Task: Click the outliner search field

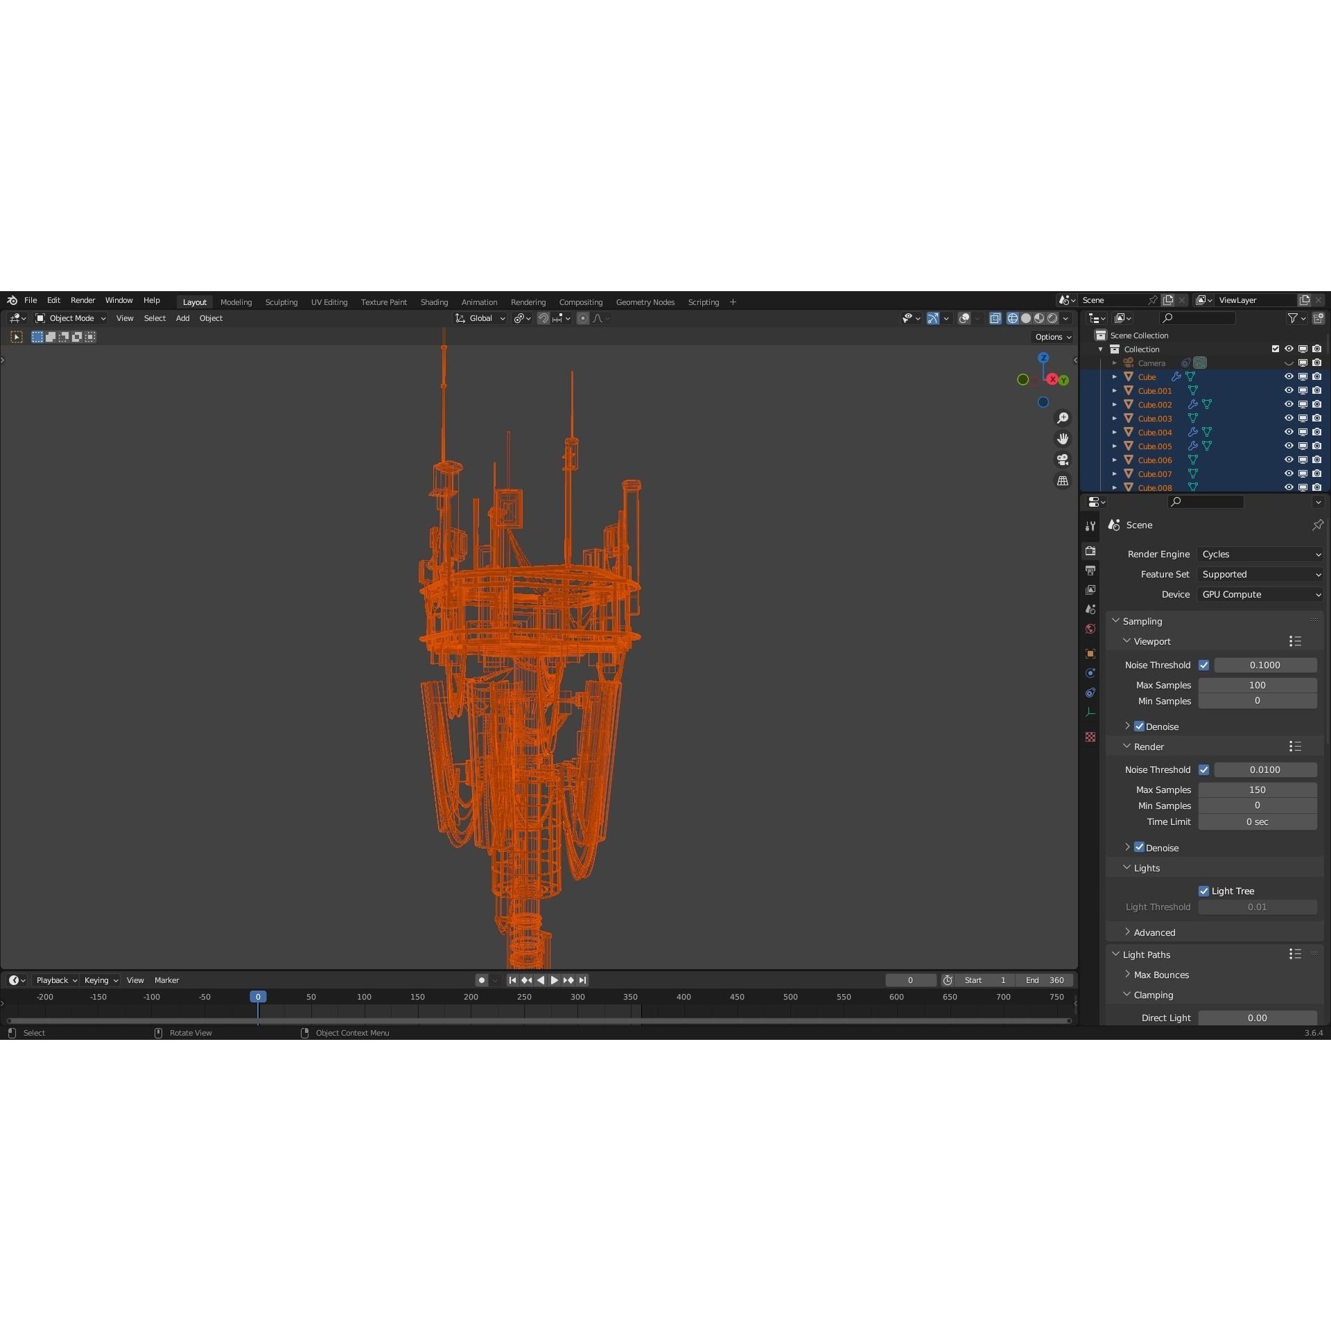Action: click(1199, 317)
